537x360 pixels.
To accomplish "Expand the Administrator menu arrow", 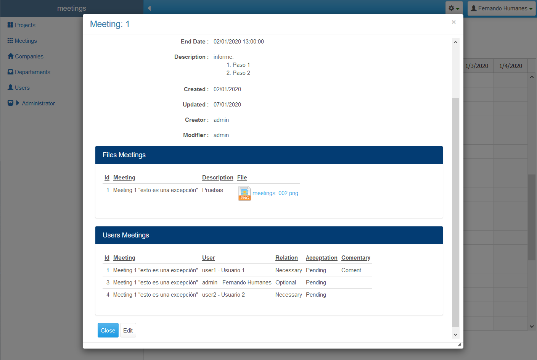I will point(18,103).
